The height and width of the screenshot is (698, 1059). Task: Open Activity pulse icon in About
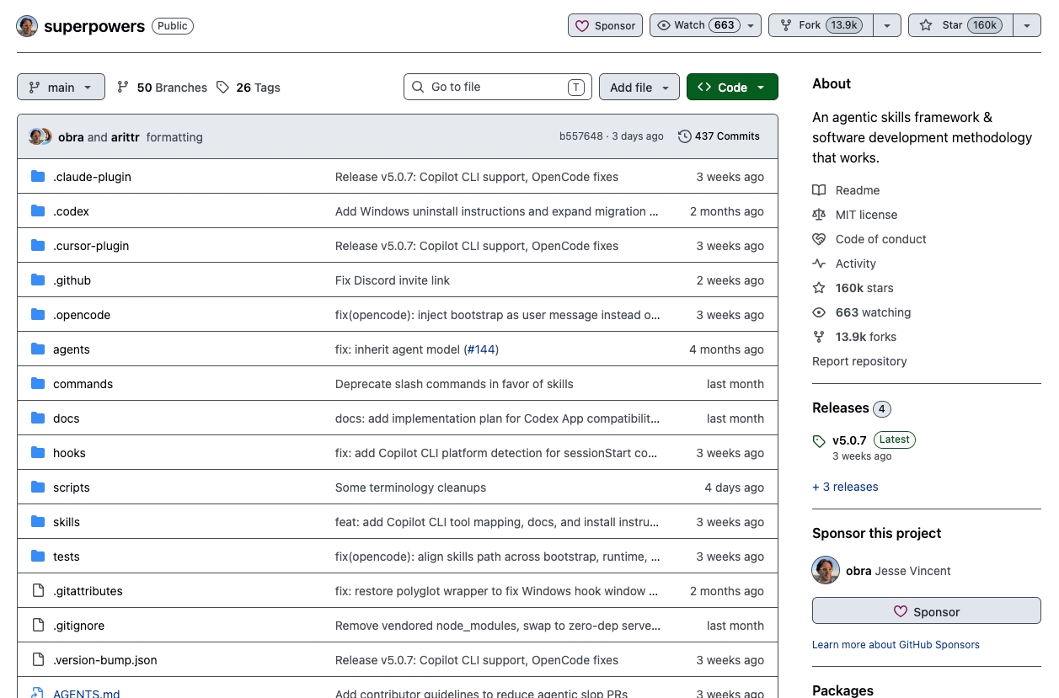click(x=819, y=264)
